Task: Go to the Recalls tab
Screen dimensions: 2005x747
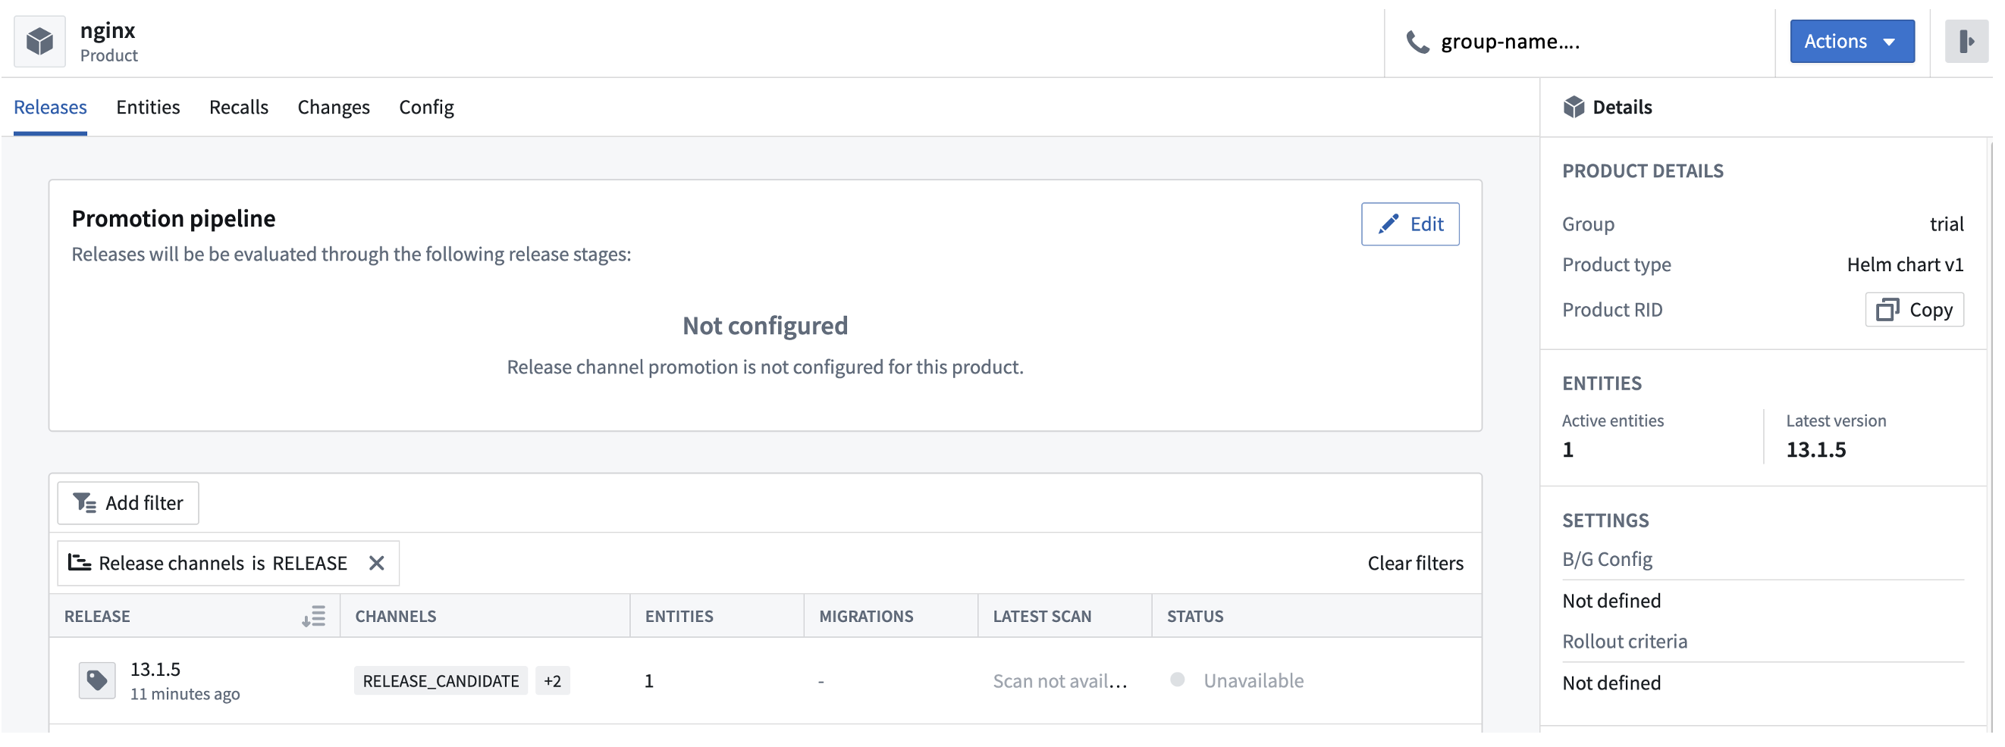Action: [x=239, y=108]
